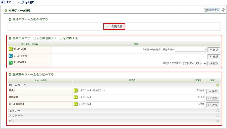
Task: Open the テレアポリスト dropdown
Action: pyautogui.click(x=195, y=63)
